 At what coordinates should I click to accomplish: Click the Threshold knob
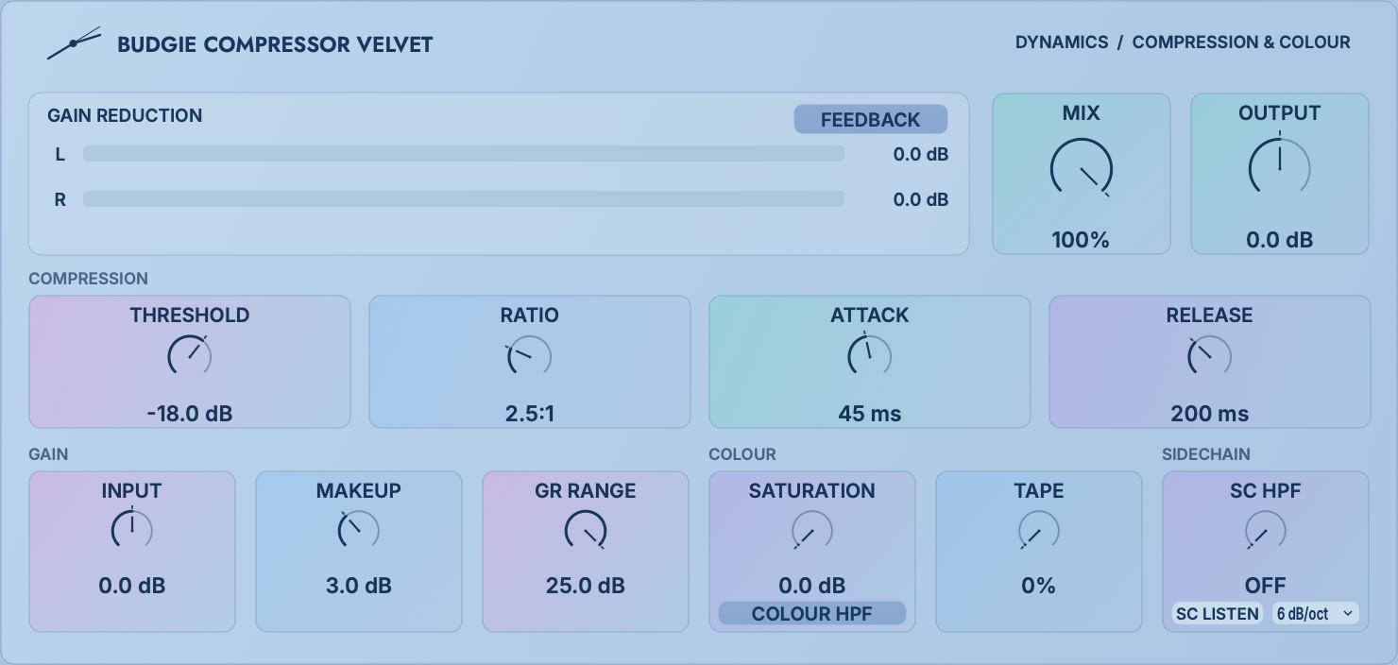(190, 357)
